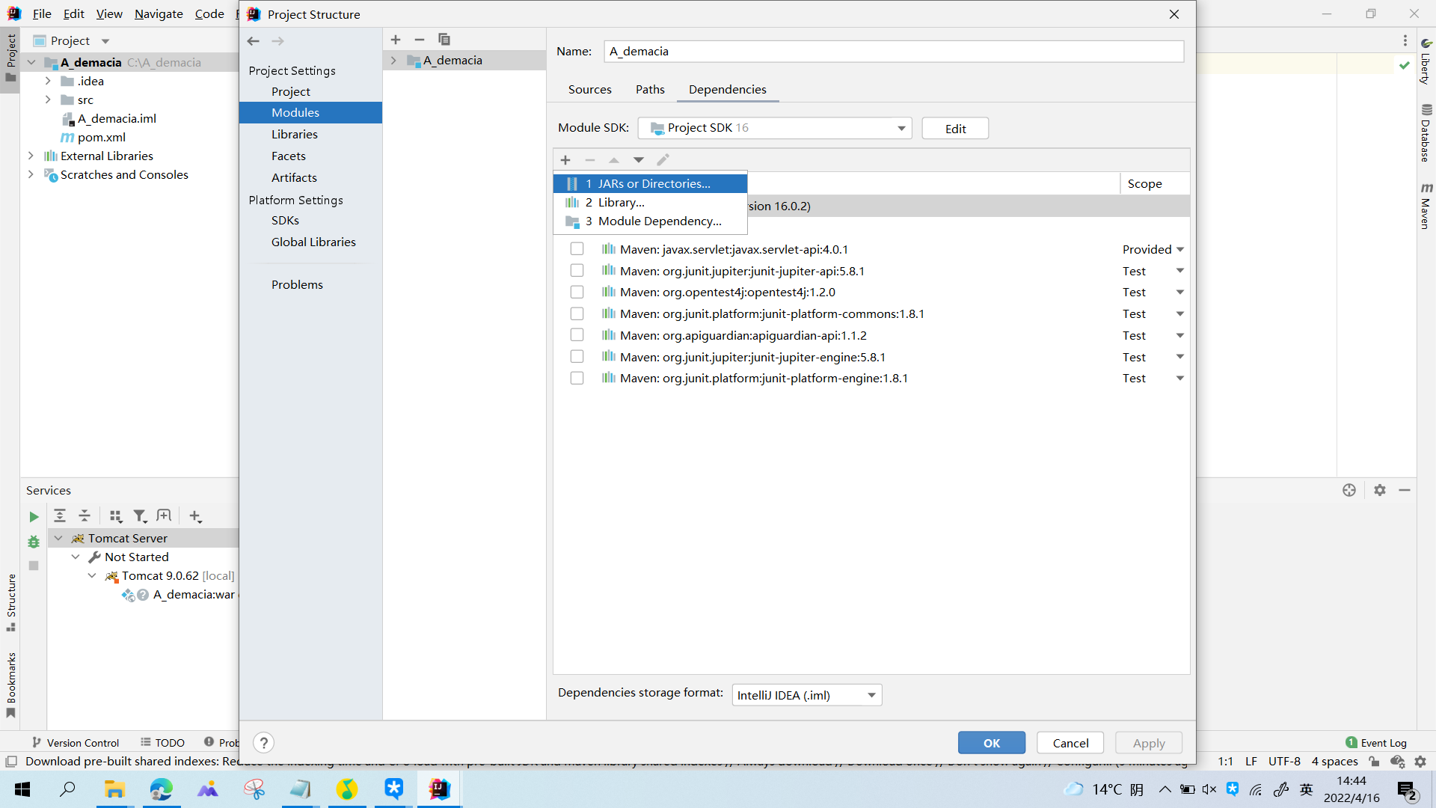This screenshot has height=808, width=1436.
Task: Select Module Dependency... menu entry
Action: [650, 221]
